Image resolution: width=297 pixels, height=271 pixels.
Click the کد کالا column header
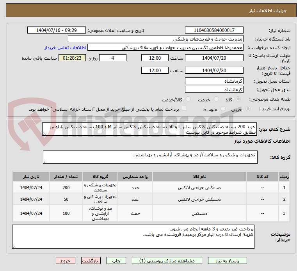click(262, 177)
